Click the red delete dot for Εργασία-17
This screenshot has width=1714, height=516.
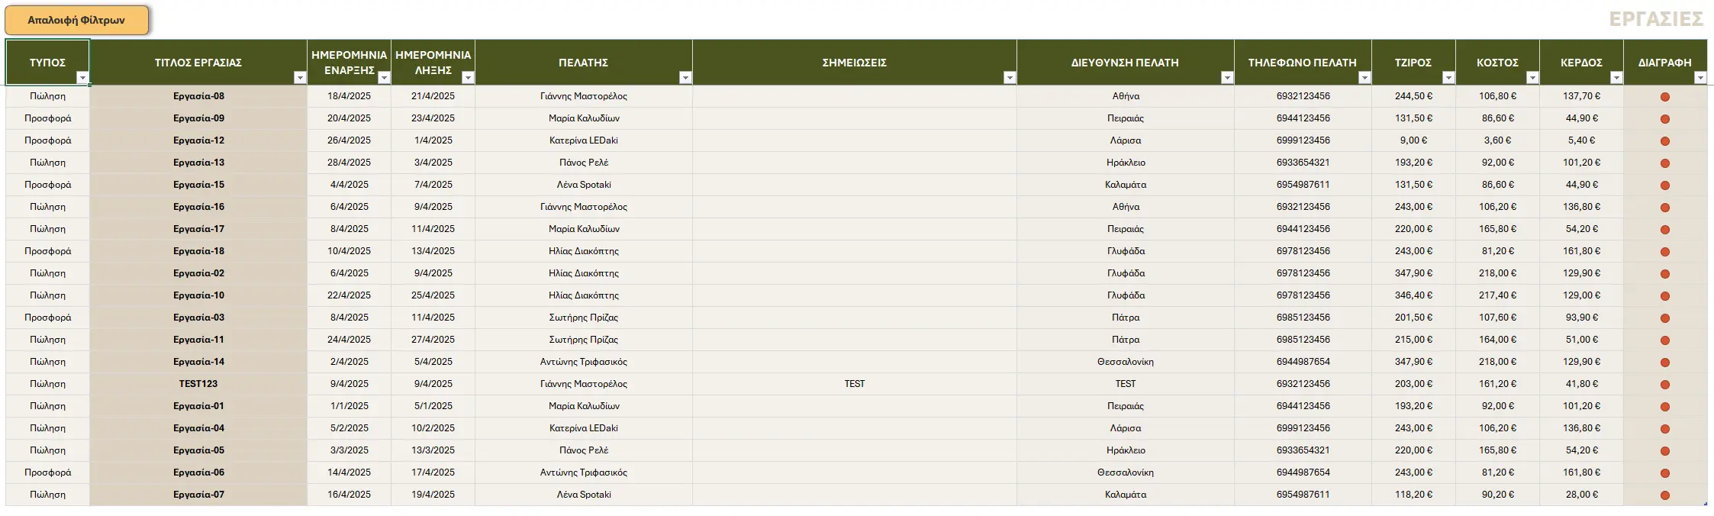[x=1665, y=230]
